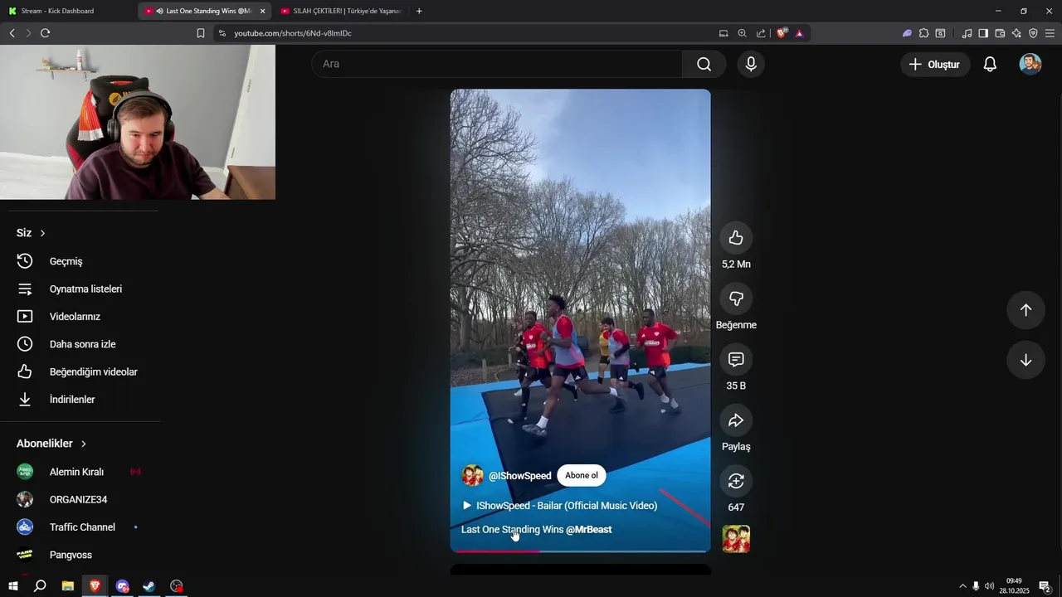
Task: Bookmark this page icon
Action: point(201,33)
